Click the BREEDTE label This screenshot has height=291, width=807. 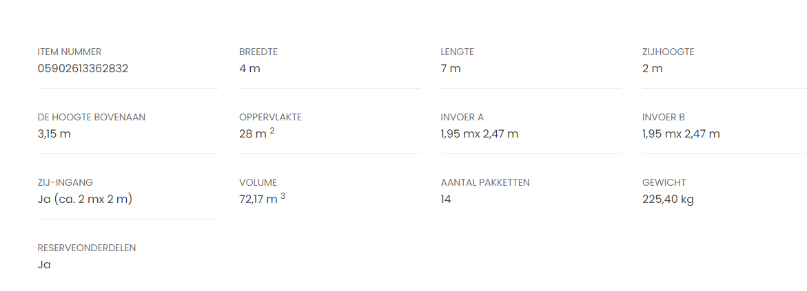258,52
